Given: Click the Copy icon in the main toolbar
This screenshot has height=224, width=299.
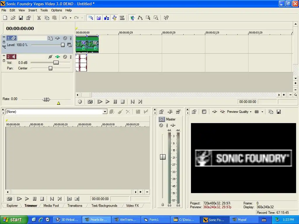Looking at the screenshot, I should [x=47, y=18].
